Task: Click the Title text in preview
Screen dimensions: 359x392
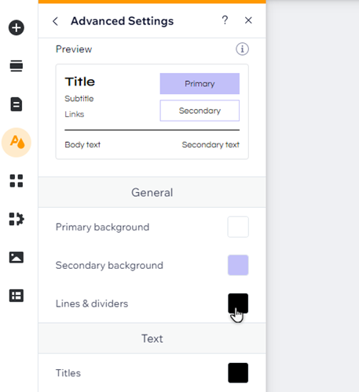Action: 80,82
